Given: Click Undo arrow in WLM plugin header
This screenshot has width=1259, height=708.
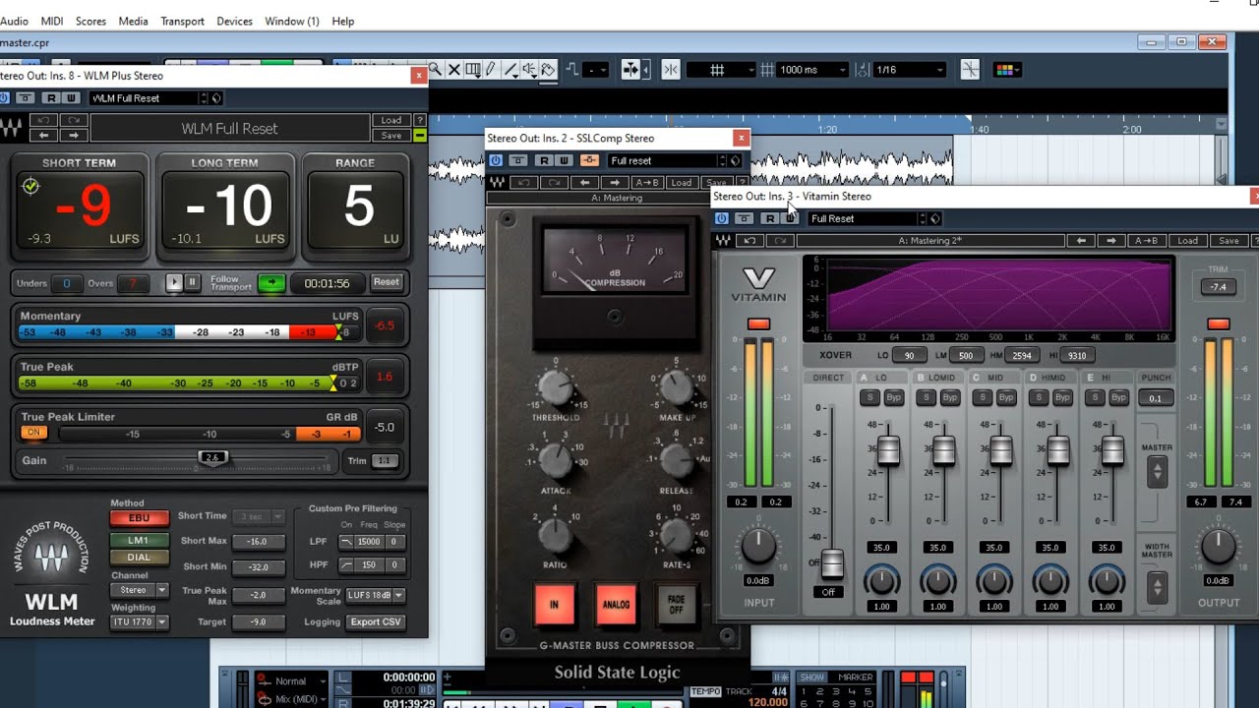Looking at the screenshot, I should pyautogui.click(x=43, y=120).
